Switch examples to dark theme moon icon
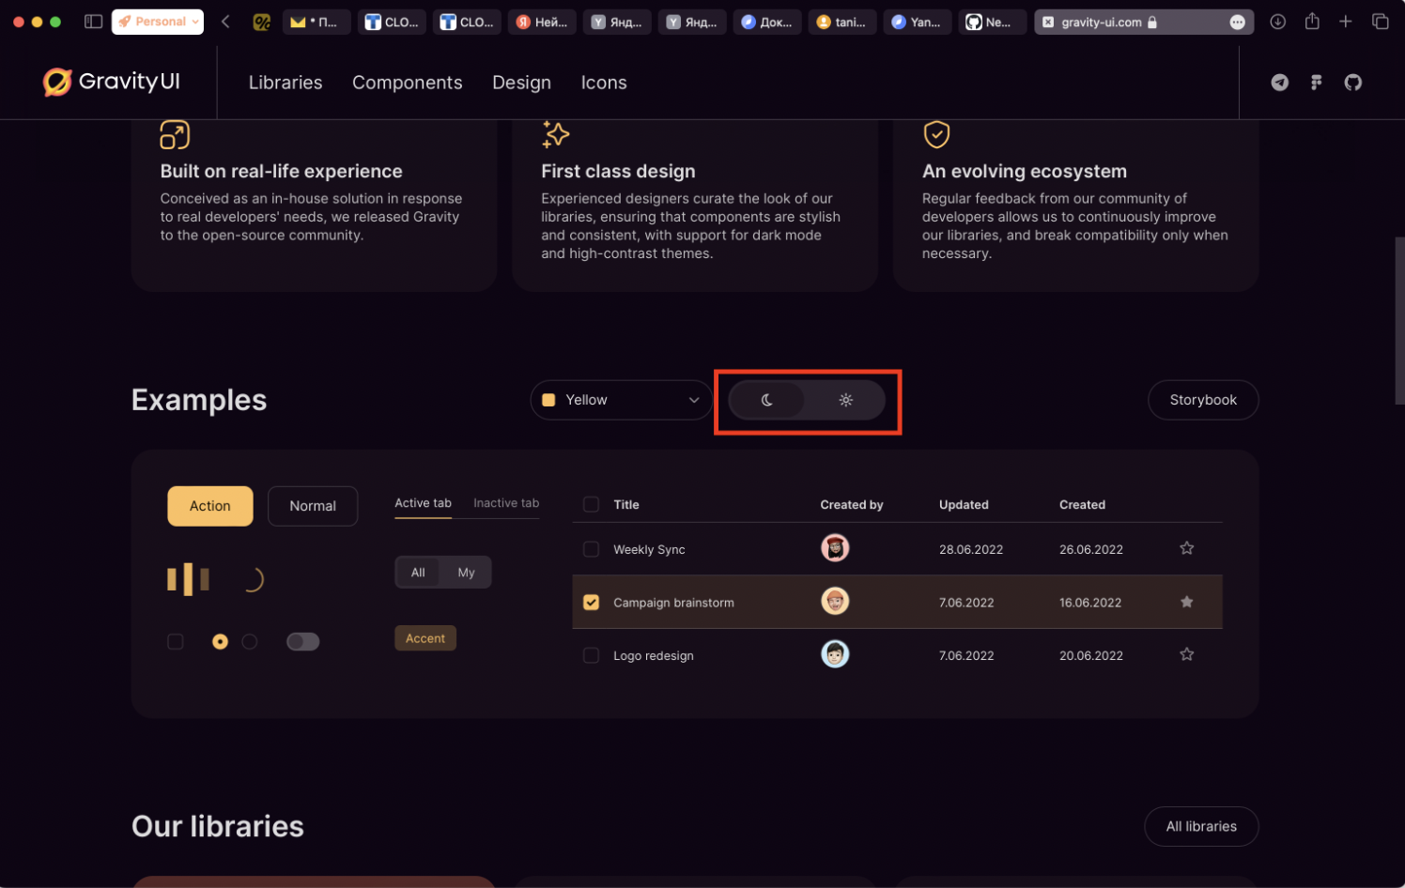Viewport: 1405px width, 888px height. [767, 400]
